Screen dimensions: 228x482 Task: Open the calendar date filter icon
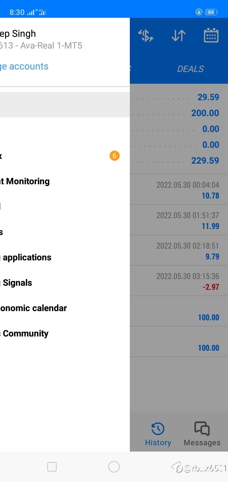pos(211,35)
